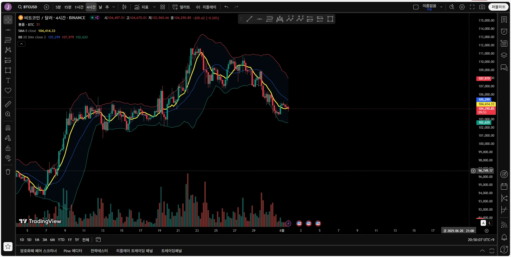Select the trash can remove-objects tool
This screenshot has width=511, height=257.
8,172
